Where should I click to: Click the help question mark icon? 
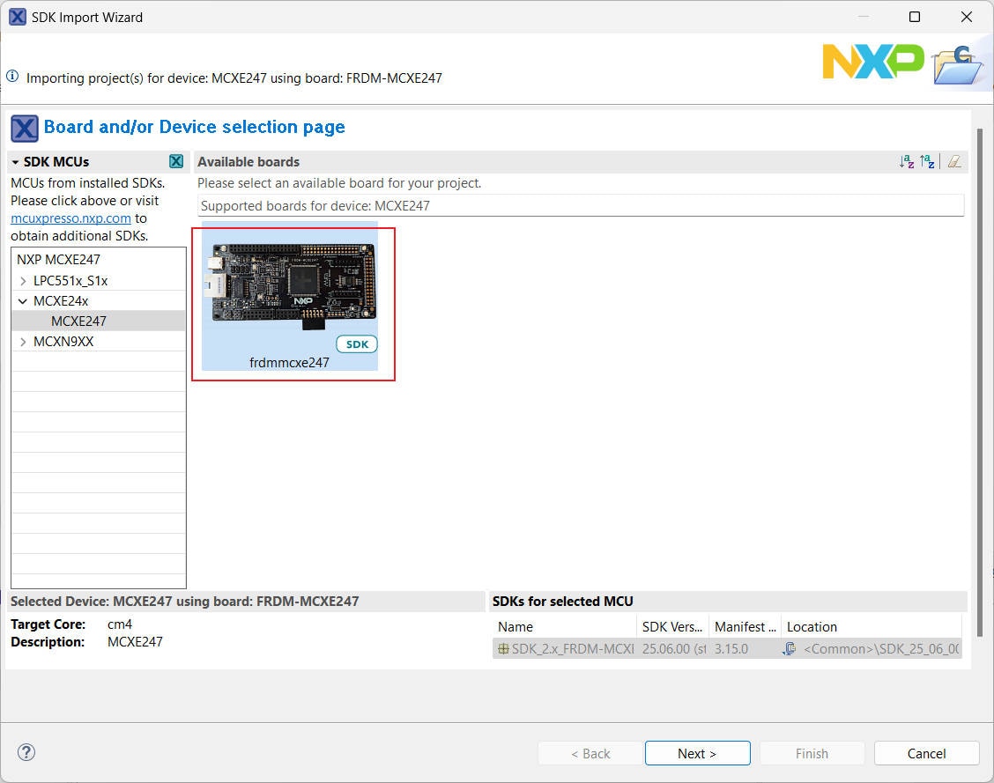coord(26,752)
